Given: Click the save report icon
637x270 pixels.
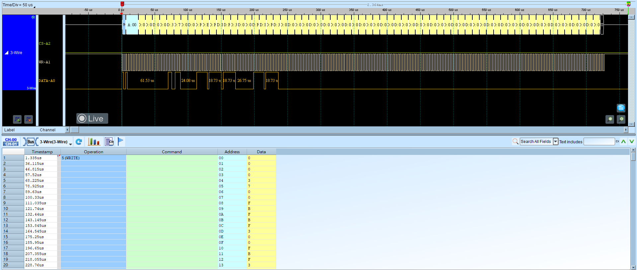Looking at the screenshot, I should [109, 142].
